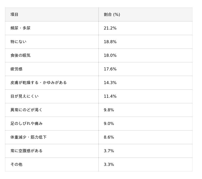Click the 項目 column header

(x=14, y=15)
